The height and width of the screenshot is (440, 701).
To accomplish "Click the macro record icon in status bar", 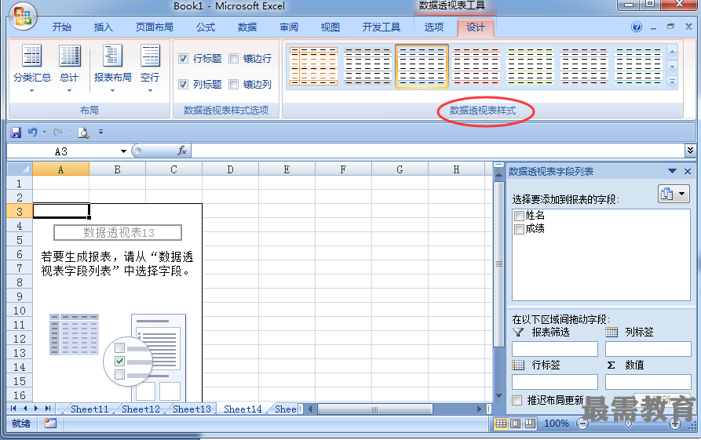I will point(50,423).
